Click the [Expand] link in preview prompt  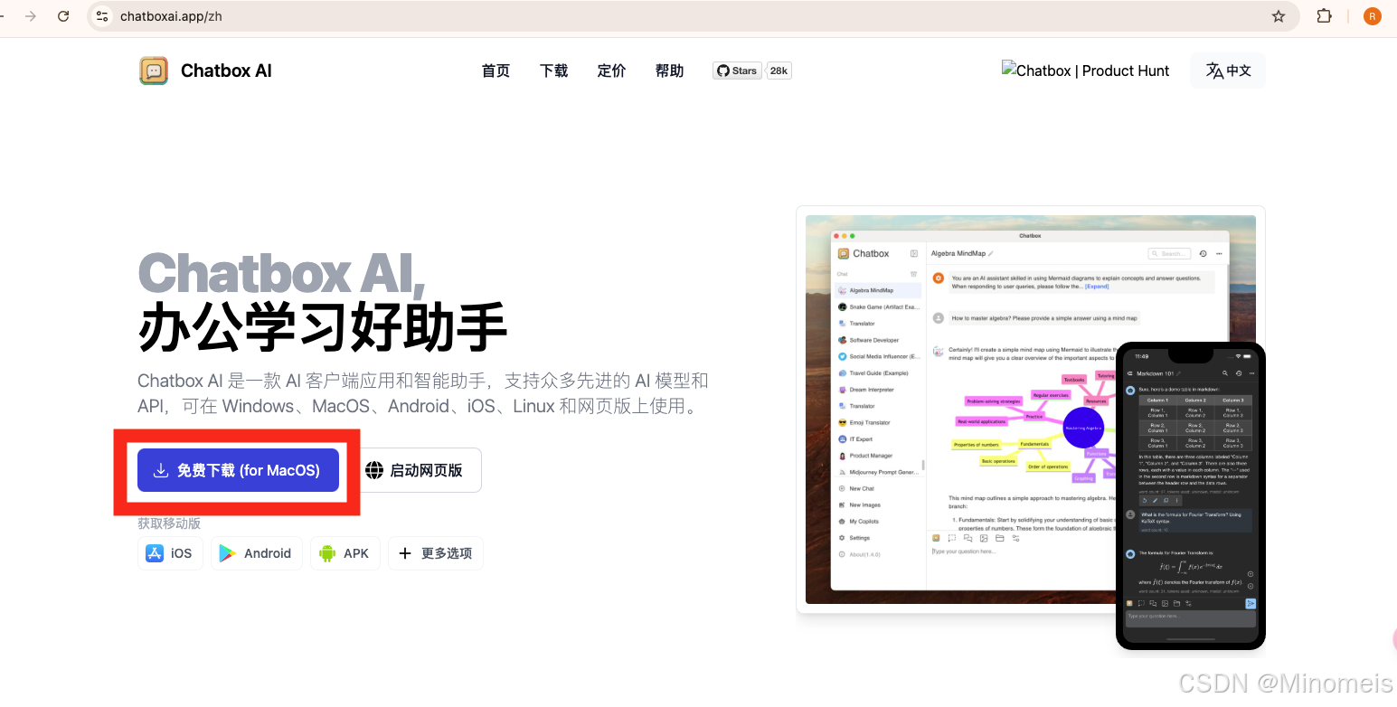click(1096, 286)
